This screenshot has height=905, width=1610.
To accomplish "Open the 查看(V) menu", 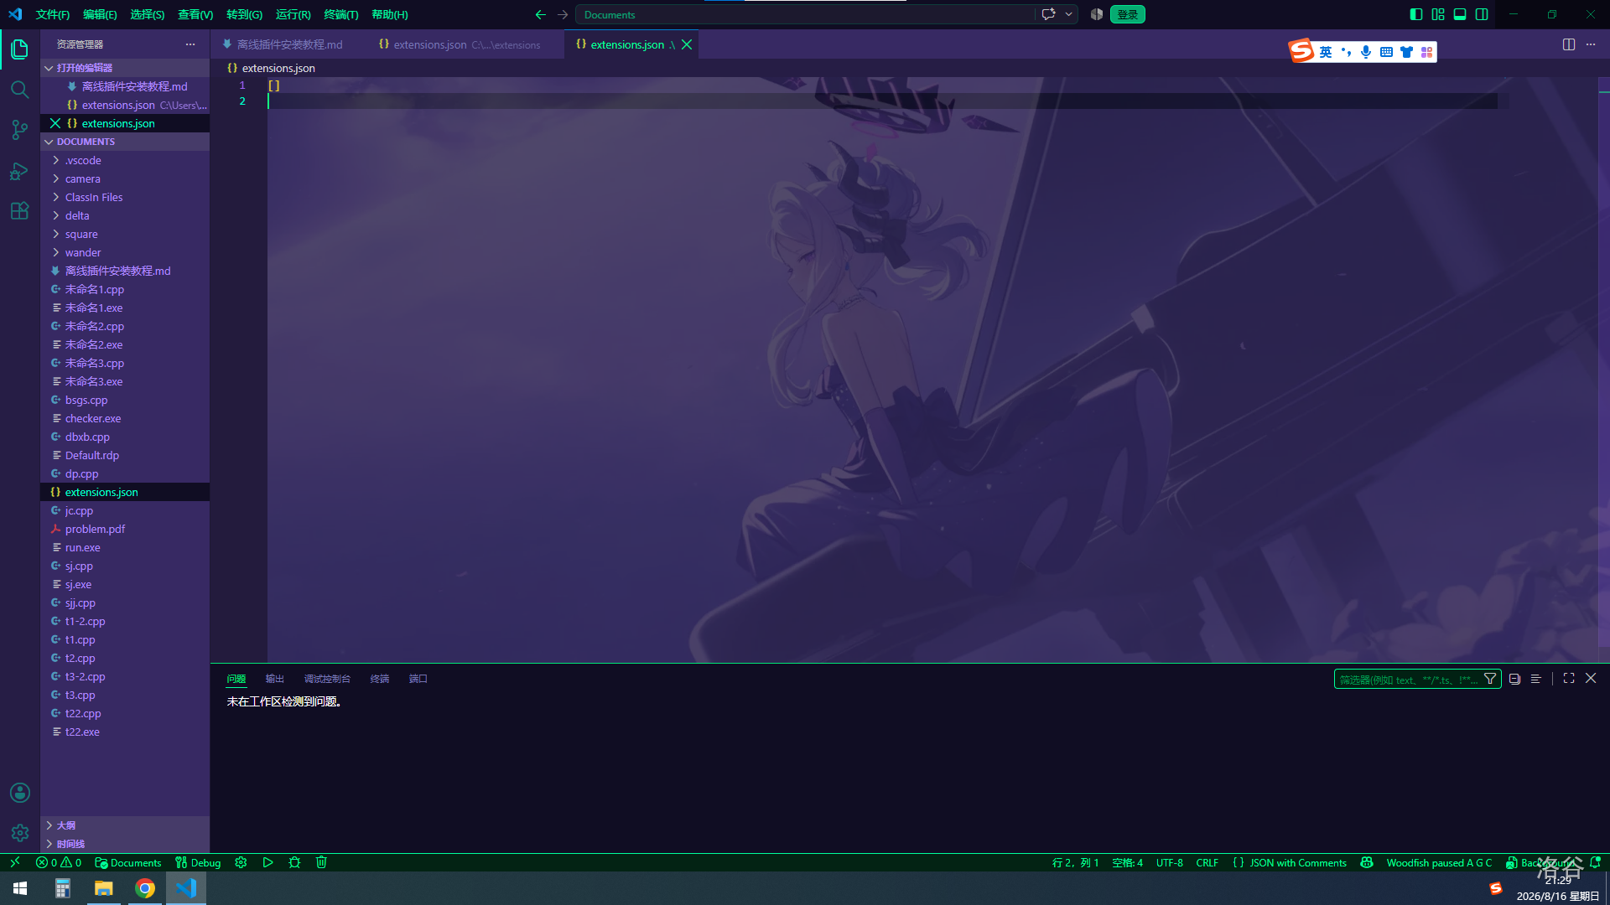I will click(195, 14).
